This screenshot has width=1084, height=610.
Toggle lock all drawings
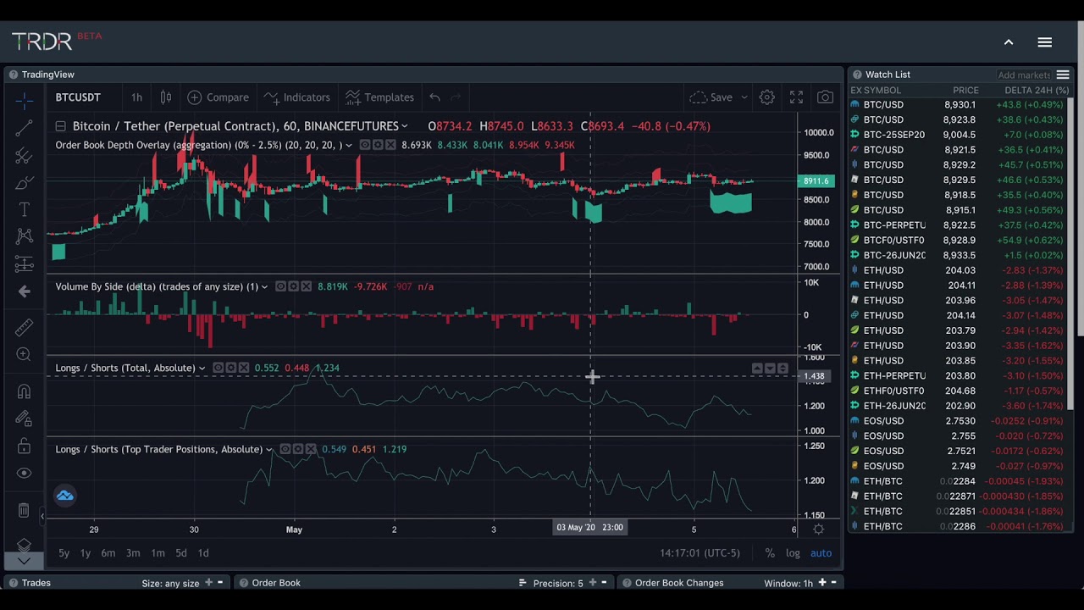point(24,446)
